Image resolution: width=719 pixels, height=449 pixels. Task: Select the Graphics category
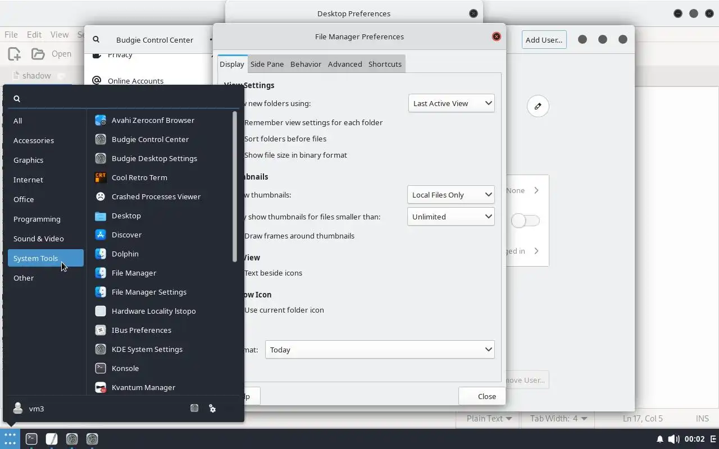pos(45,160)
